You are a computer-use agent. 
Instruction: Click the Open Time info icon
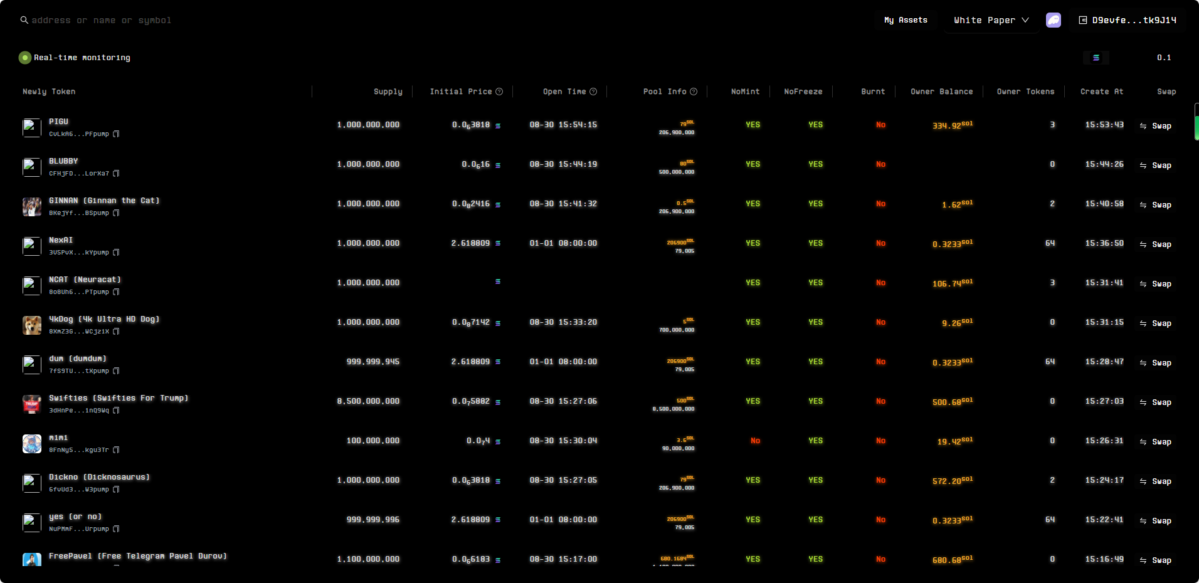(x=593, y=92)
